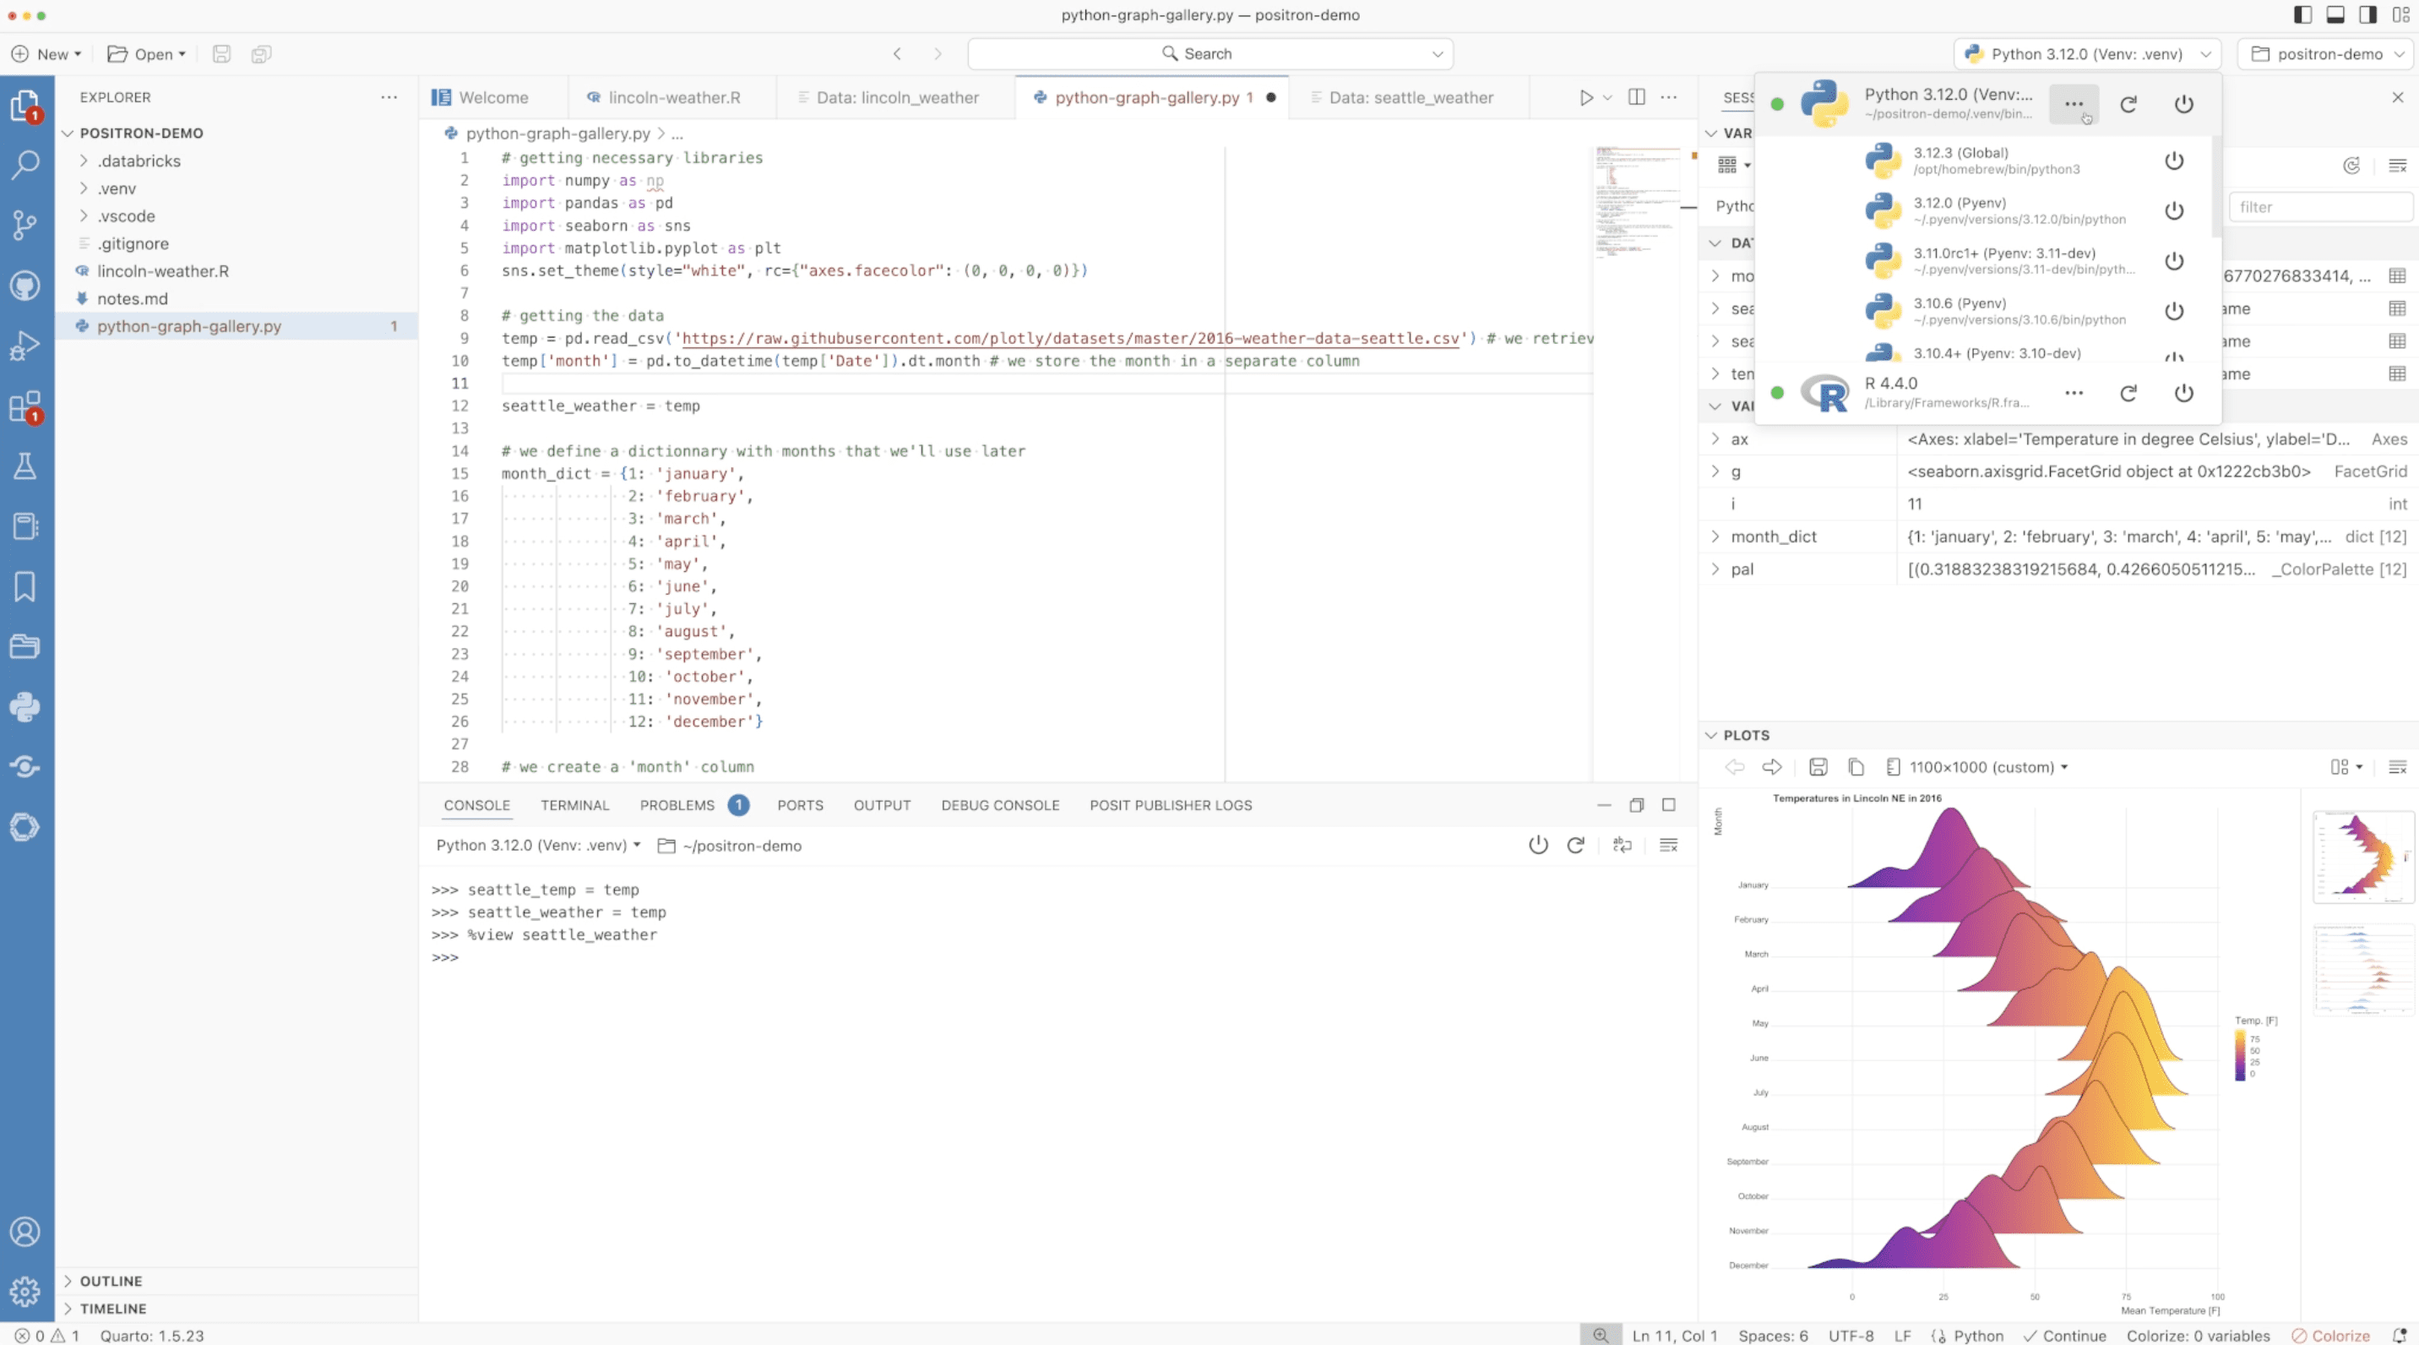Select the second plot thumbnail in history
Viewport: 2419px width, 1345px height.
(x=2362, y=969)
